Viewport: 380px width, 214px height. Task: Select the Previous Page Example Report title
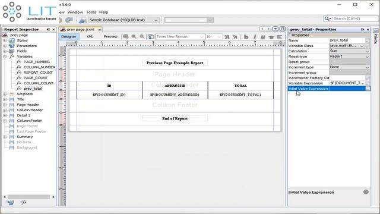(175, 63)
